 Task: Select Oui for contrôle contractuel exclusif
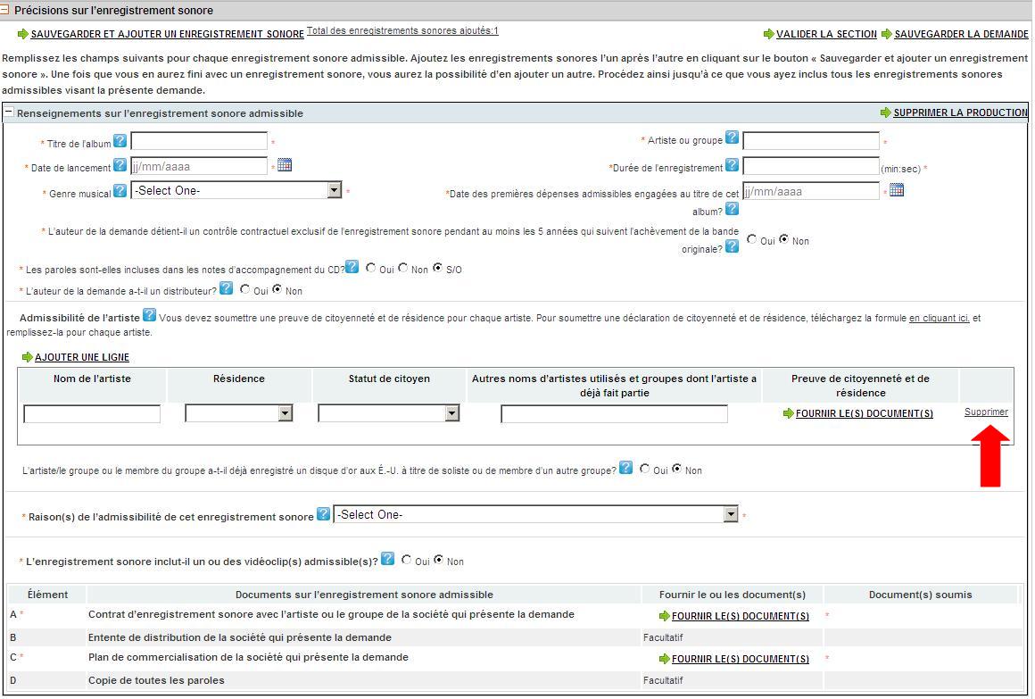coord(752,239)
